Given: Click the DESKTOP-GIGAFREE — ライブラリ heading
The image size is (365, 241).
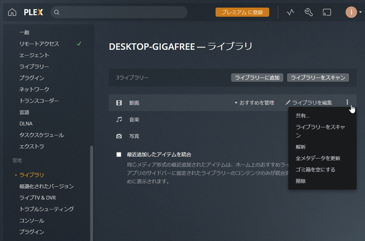Looking at the screenshot, I should click(180, 46).
